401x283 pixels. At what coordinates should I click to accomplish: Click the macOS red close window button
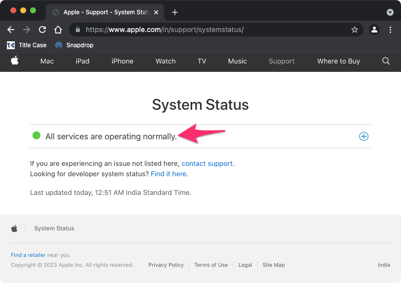coord(13,10)
